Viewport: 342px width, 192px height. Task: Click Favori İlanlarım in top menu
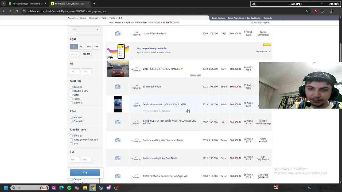tap(219, 18)
